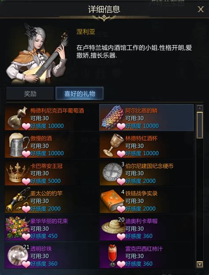Click the 透明珍珠 pearl icon
Screen dimensions: 209x275
click(18, 255)
